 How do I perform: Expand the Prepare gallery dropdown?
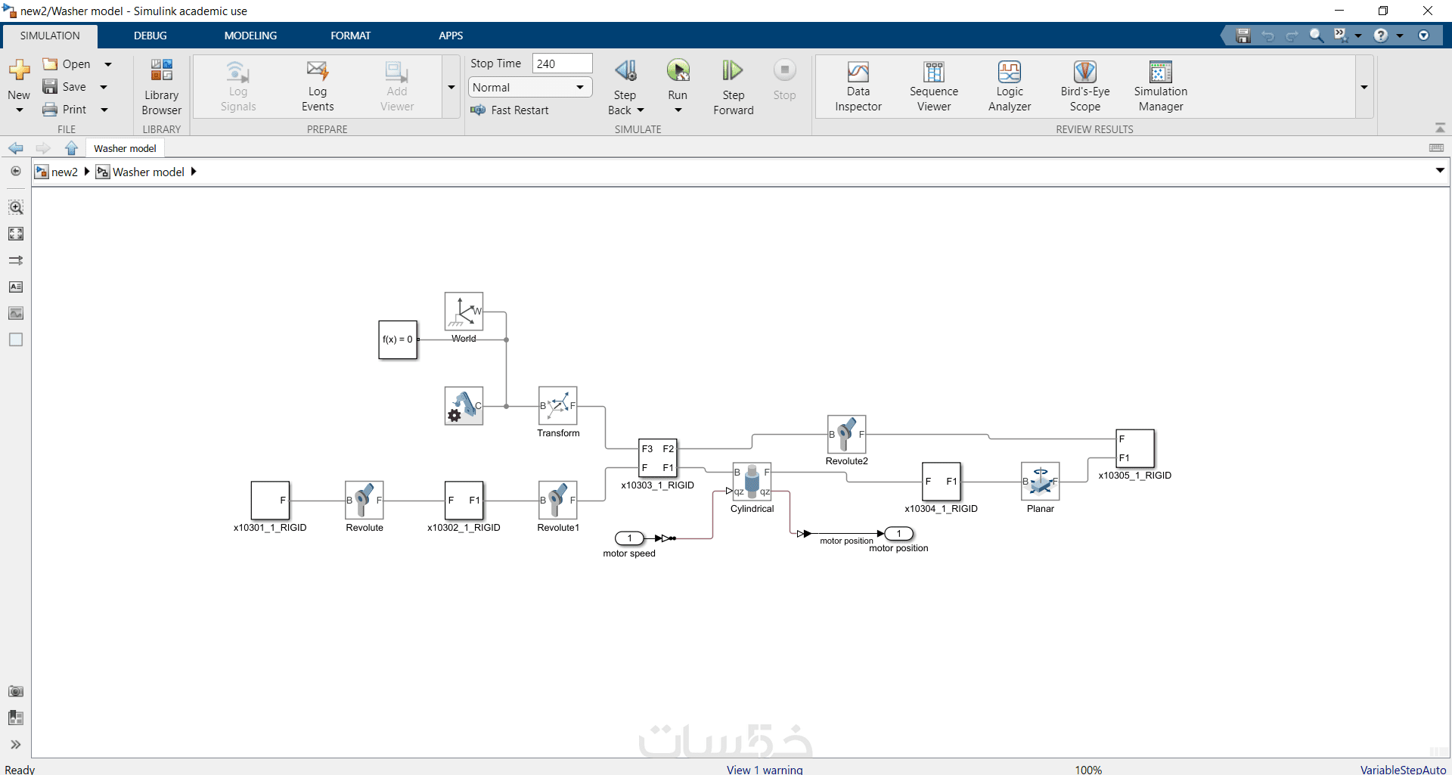pos(451,87)
